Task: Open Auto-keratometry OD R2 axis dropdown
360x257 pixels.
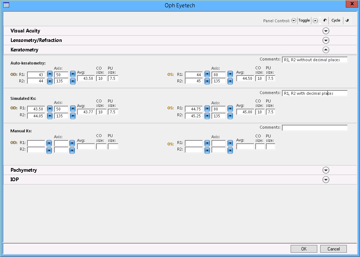Action: [73, 81]
